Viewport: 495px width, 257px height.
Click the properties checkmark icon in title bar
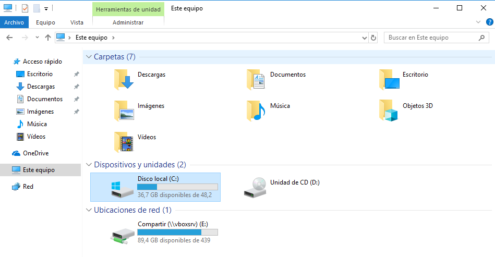(x=25, y=8)
